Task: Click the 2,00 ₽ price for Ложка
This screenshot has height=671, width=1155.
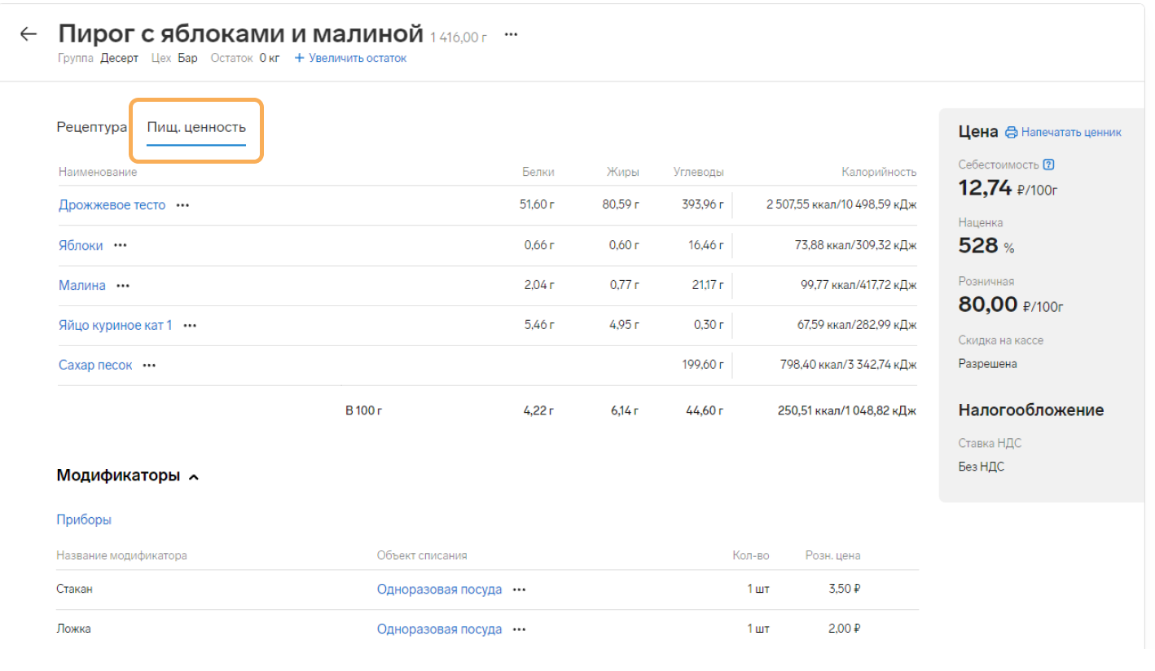Action: [x=845, y=629]
